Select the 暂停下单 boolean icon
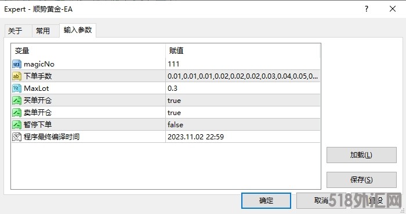406x214 pixels. point(17,125)
